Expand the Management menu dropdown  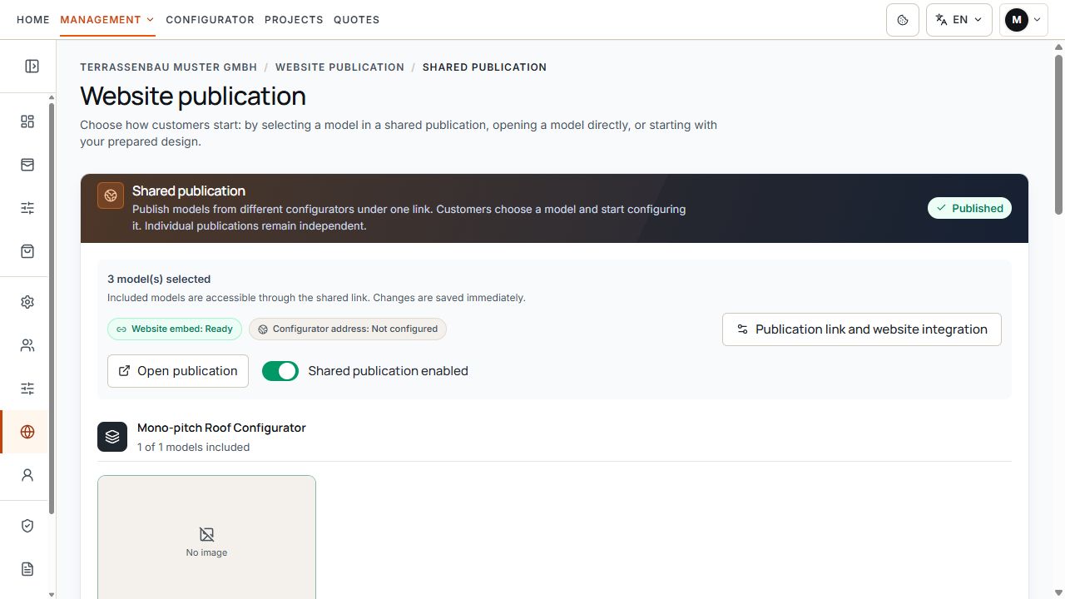coord(107,19)
